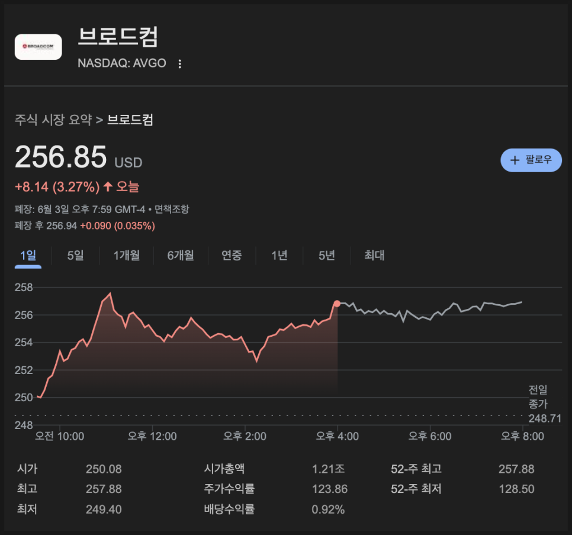Switch to the 5년 chart tab
The width and height of the screenshot is (572, 535).
(x=326, y=255)
